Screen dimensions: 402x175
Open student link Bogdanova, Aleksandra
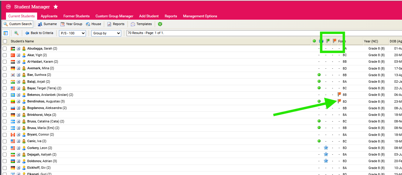tap(47, 108)
